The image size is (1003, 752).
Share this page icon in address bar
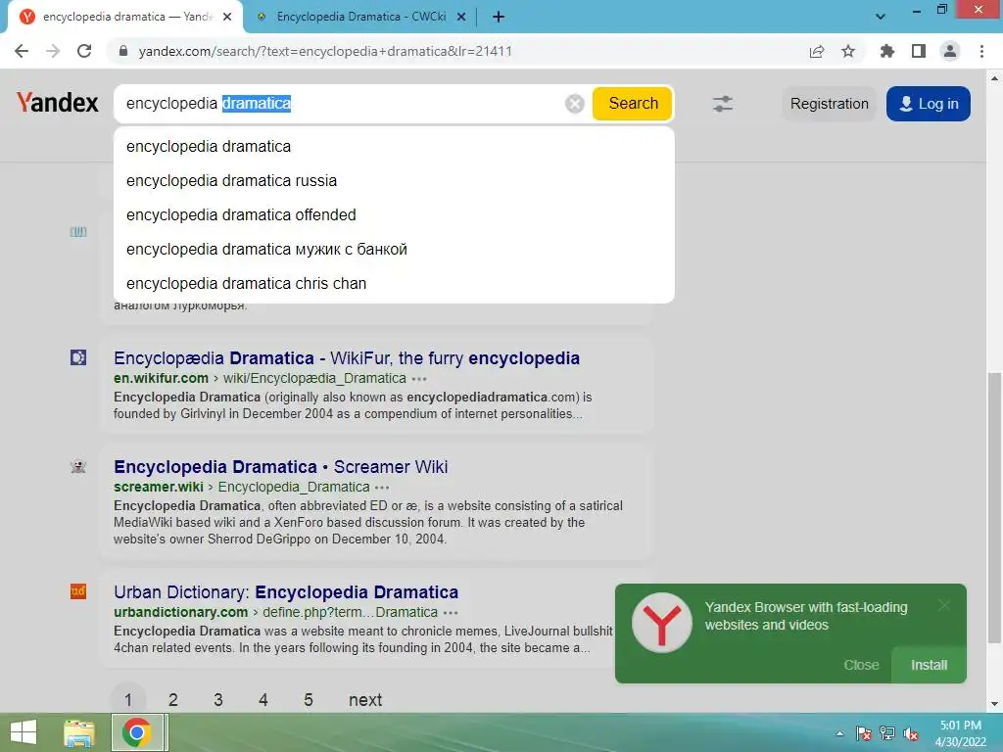tap(817, 51)
